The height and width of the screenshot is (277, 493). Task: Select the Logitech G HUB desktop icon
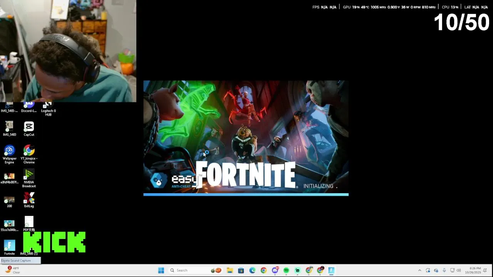(48, 109)
